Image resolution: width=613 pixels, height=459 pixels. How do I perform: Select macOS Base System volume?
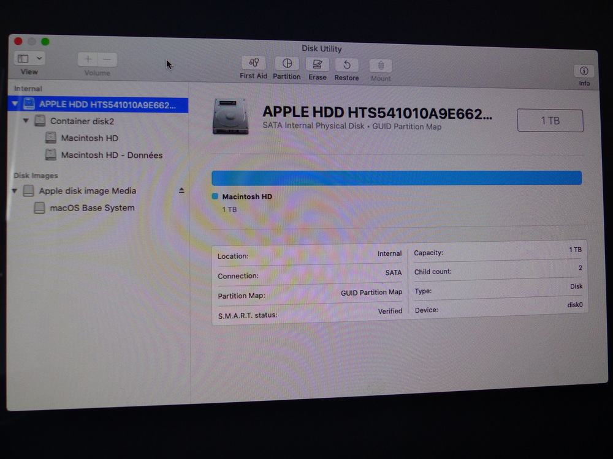pos(93,207)
